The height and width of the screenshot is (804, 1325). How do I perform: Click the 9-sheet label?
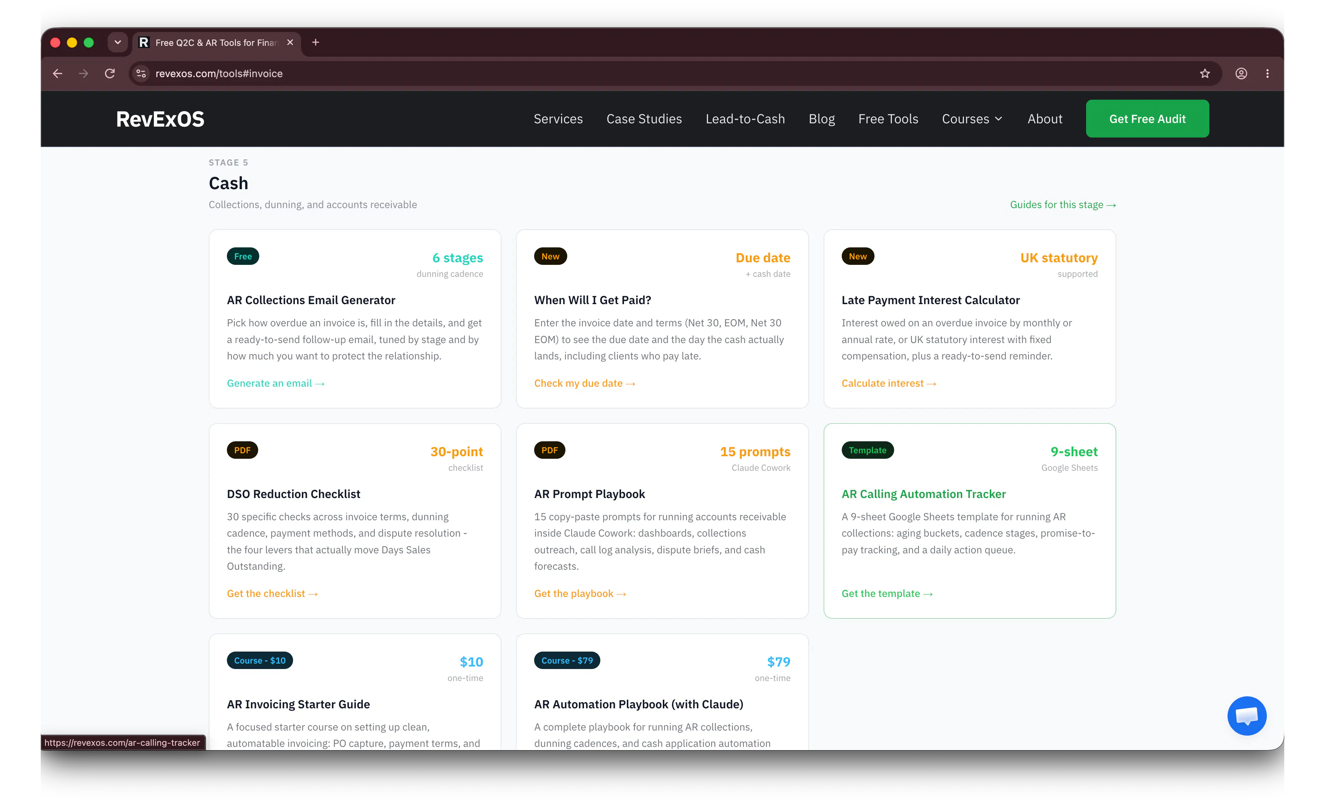[1074, 451]
